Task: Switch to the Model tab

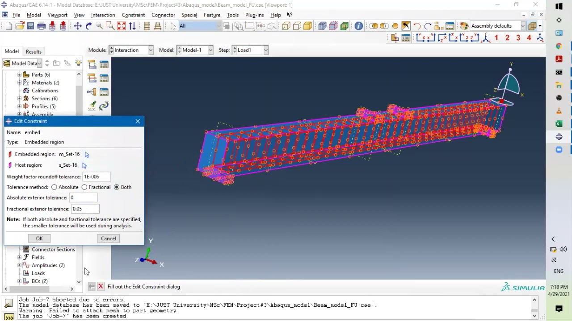Action: click(x=12, y=51)
